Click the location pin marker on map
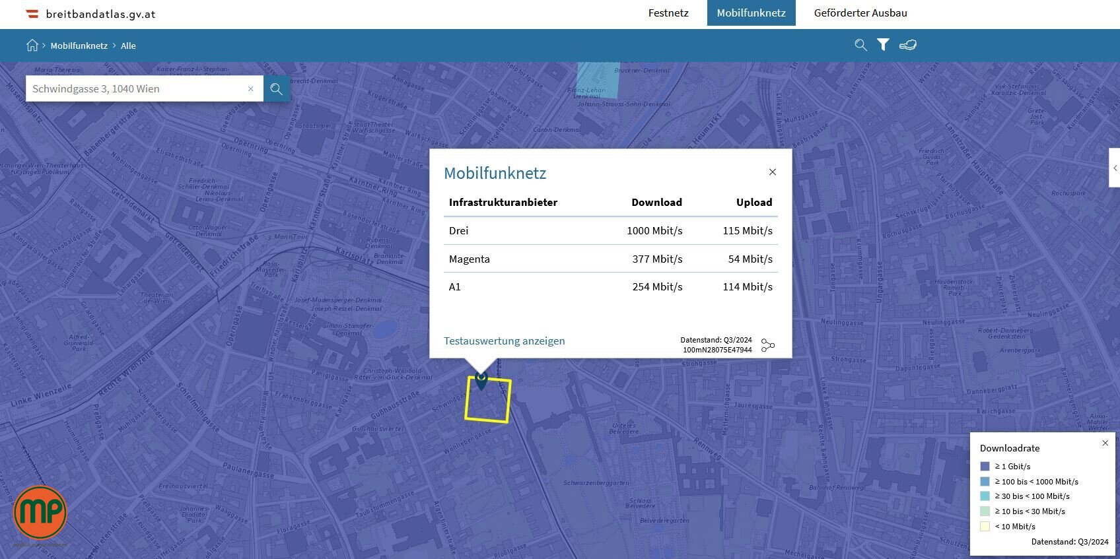 click(481, 381)
